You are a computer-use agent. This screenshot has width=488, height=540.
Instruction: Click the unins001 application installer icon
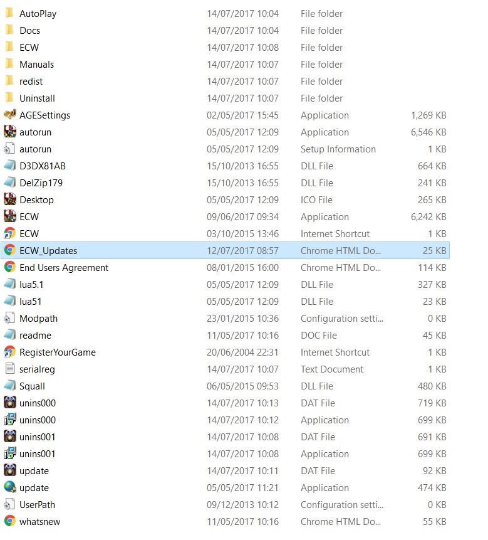9,453
